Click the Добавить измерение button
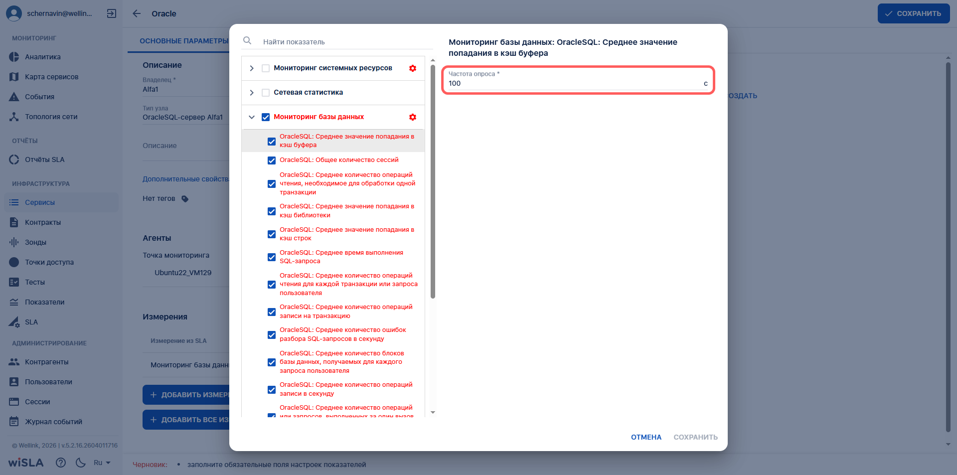 pos(186,395)
